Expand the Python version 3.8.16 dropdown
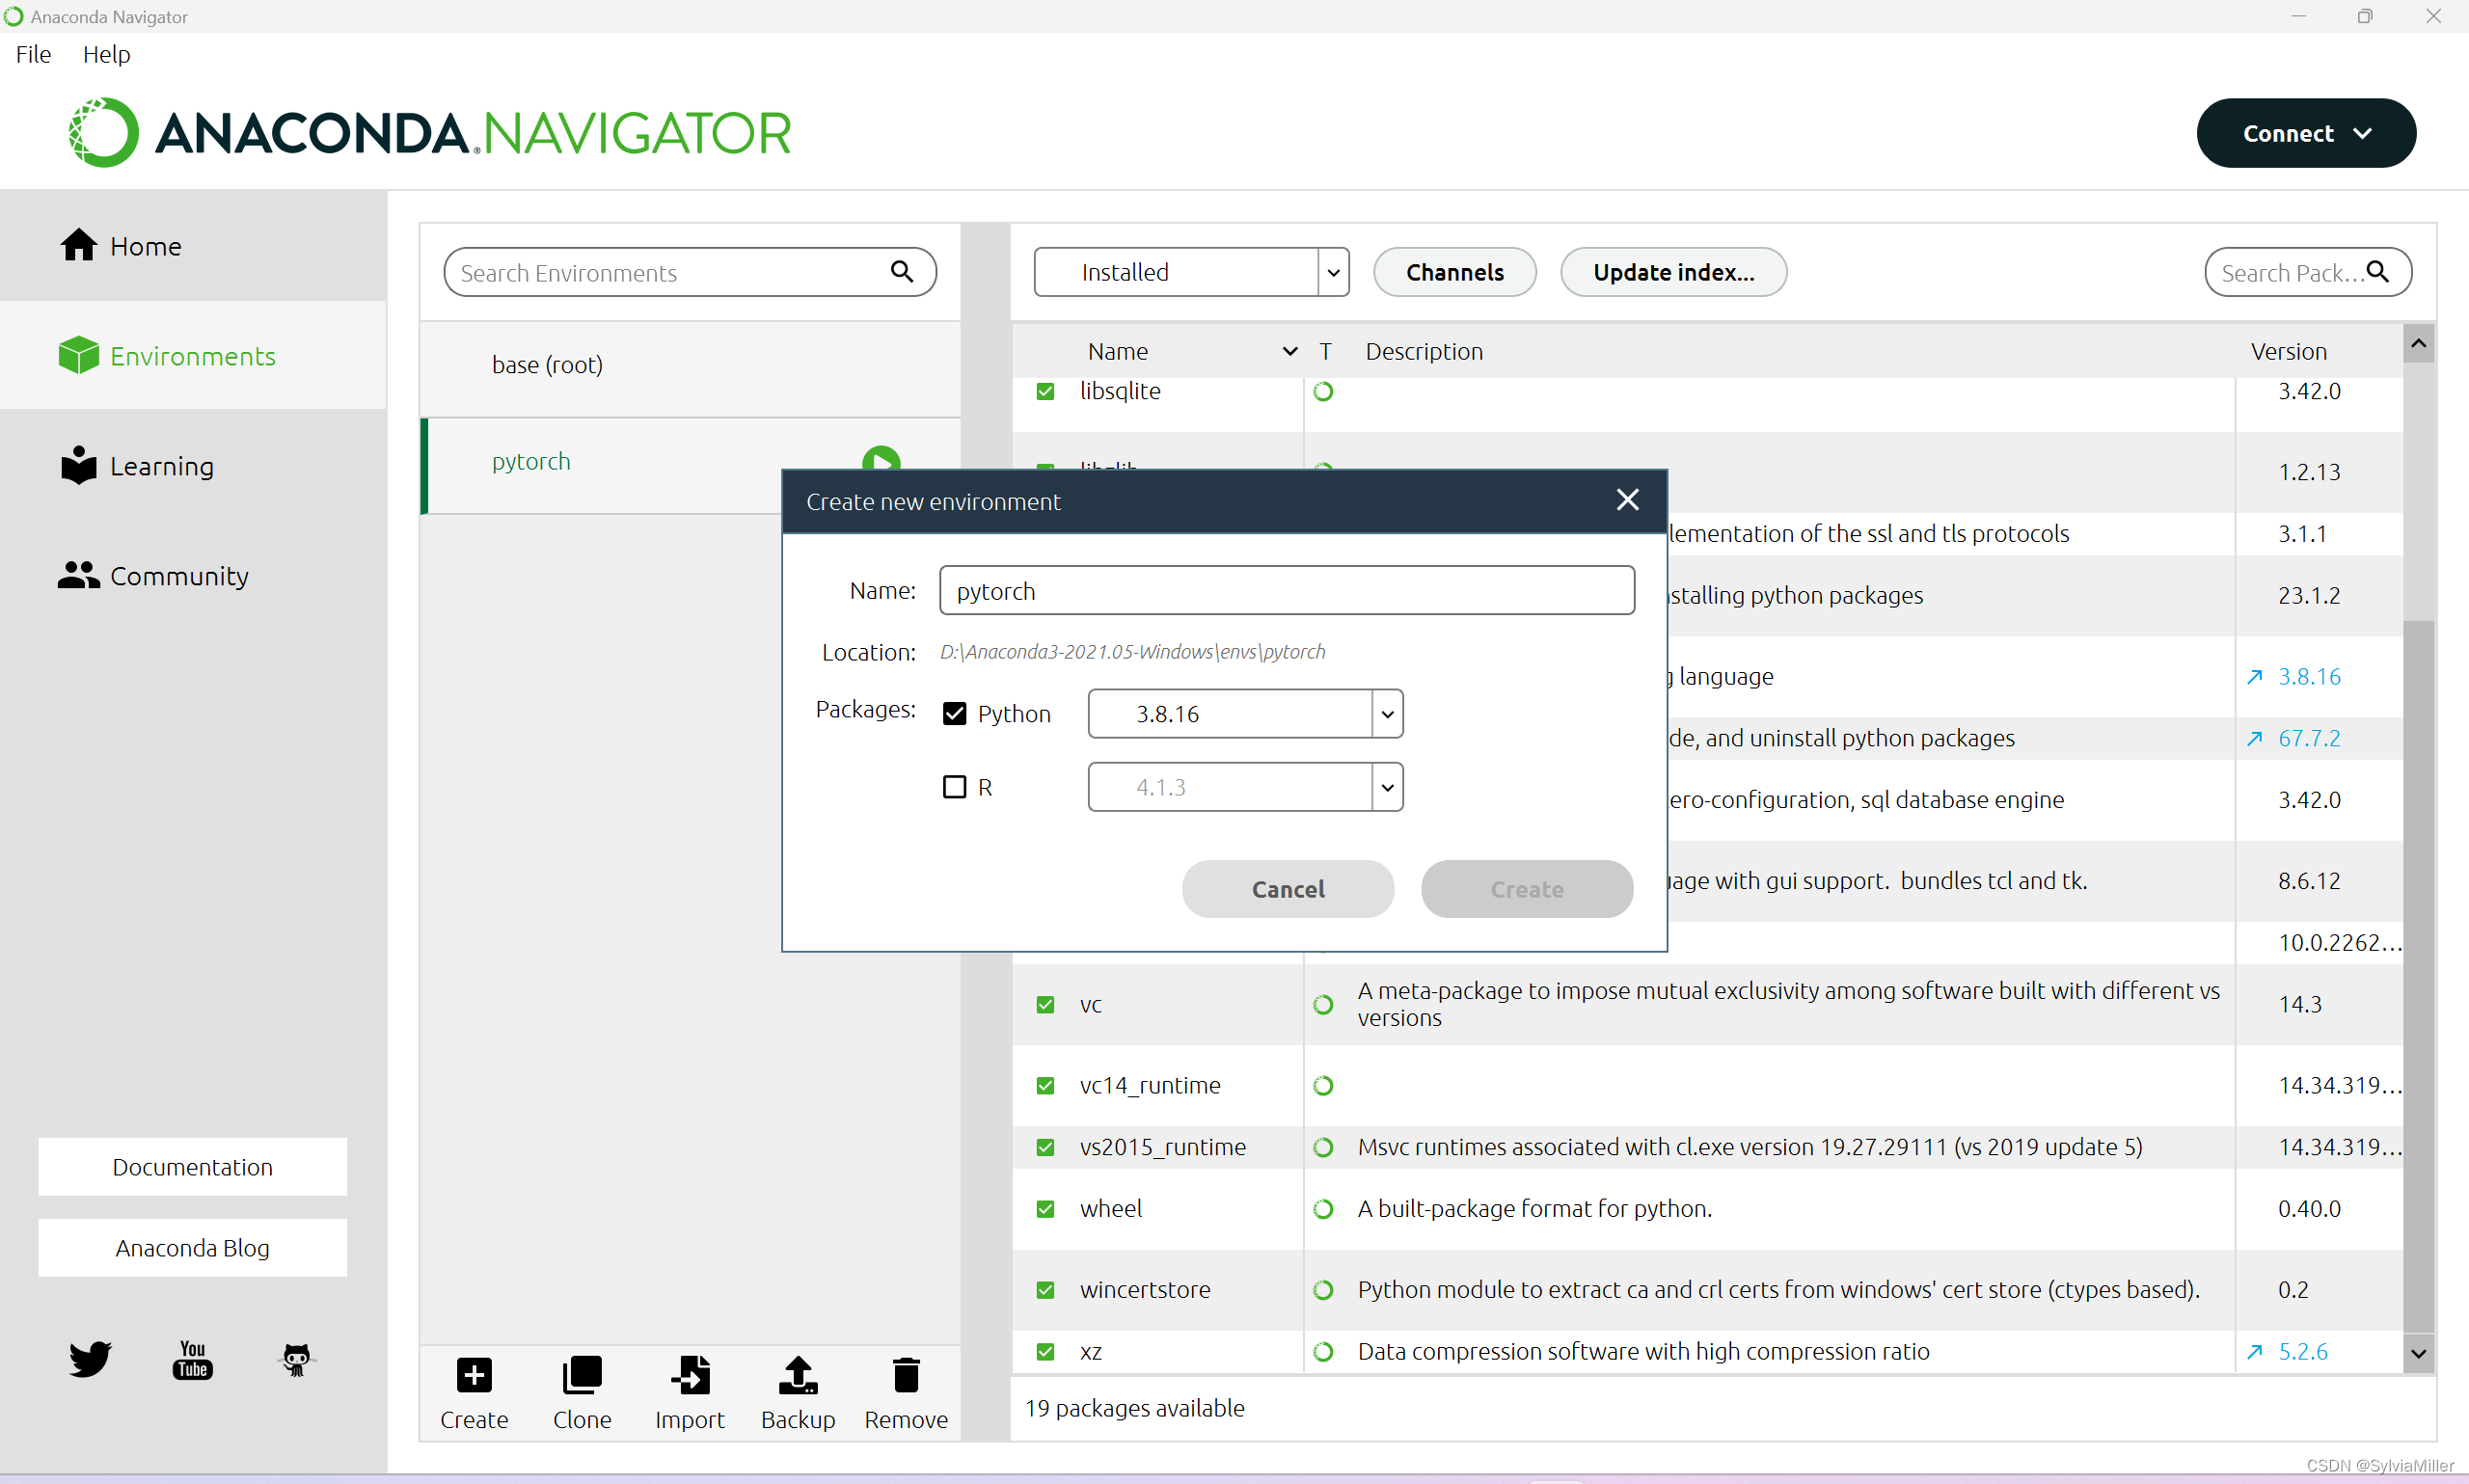2469x1484 pixels. (1386, 714)
